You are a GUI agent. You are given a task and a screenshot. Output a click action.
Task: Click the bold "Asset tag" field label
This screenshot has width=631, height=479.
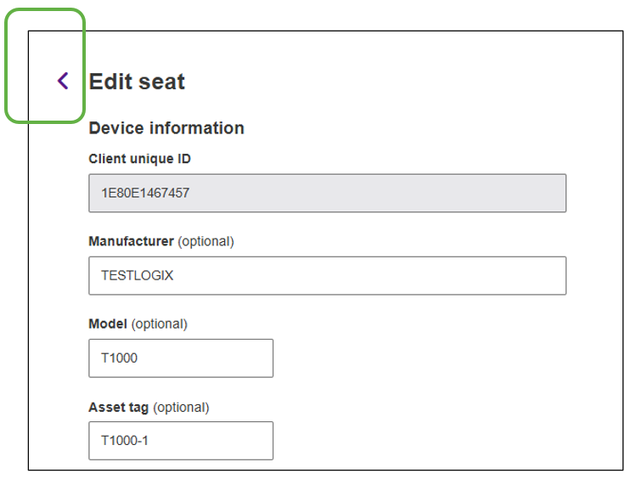click(x=118, y=407)
